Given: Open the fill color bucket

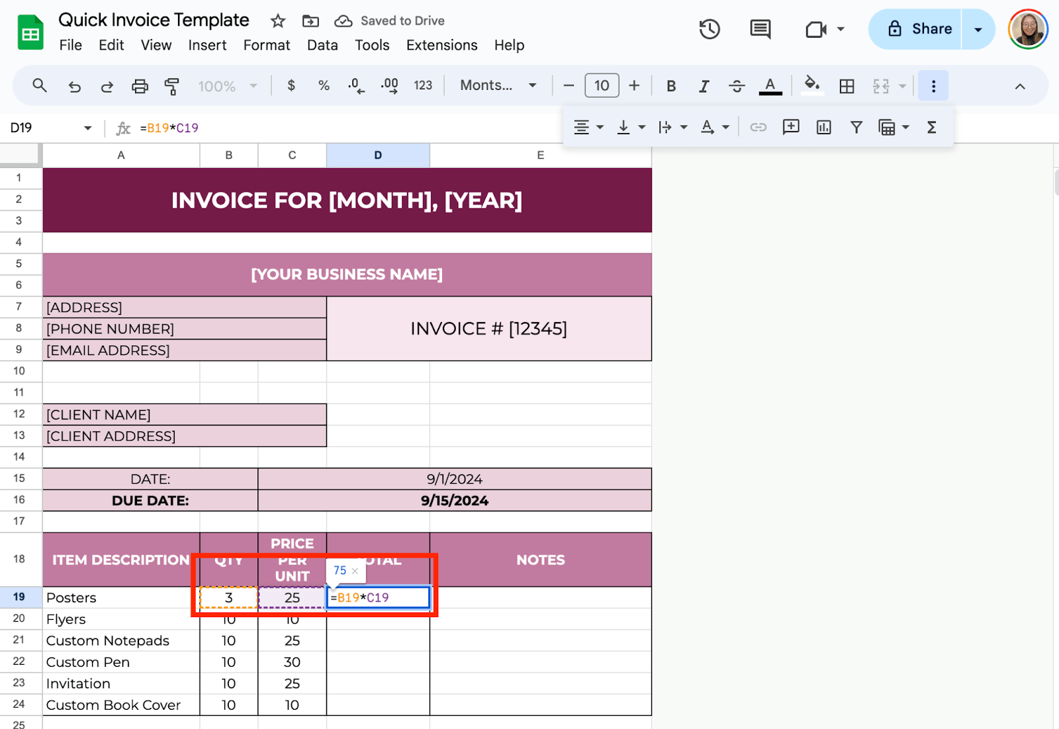Looking at the screenshot, I should pyautogui.click(x=811, y=85).
